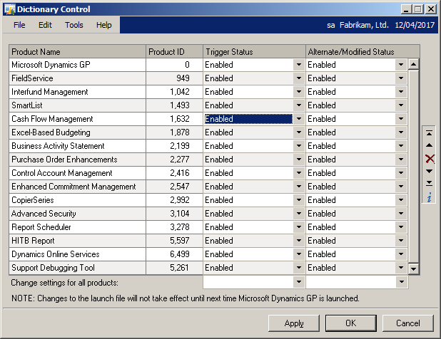Click the Cancel button
The image size is (441, 339).
(407, 323)
